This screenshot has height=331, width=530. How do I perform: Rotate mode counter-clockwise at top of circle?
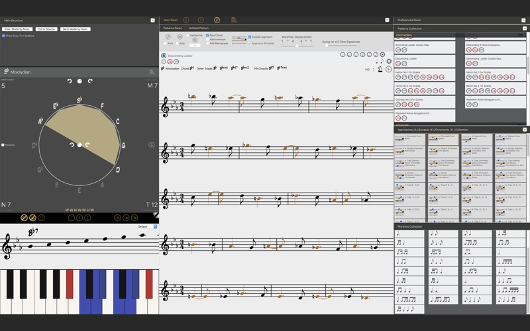coord(70,81)
